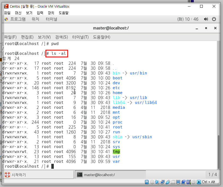
Task: Open the 프로그램 applications menu
Action: click(x=18, y=19)
